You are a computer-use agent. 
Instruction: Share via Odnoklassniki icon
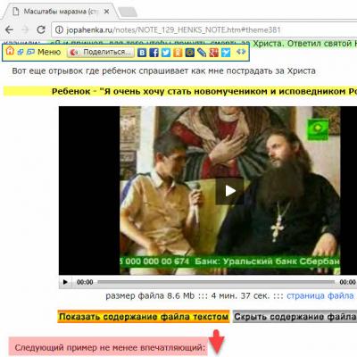[x=178, y=53]
